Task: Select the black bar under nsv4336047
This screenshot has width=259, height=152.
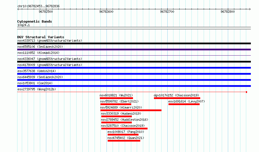Action: click(134, 62)
